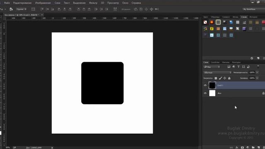
Task: Create a new layer
Action: 258,147
